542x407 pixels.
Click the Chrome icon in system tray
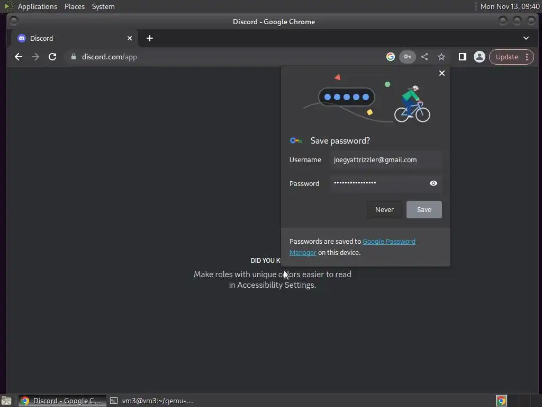pos(501,401)
